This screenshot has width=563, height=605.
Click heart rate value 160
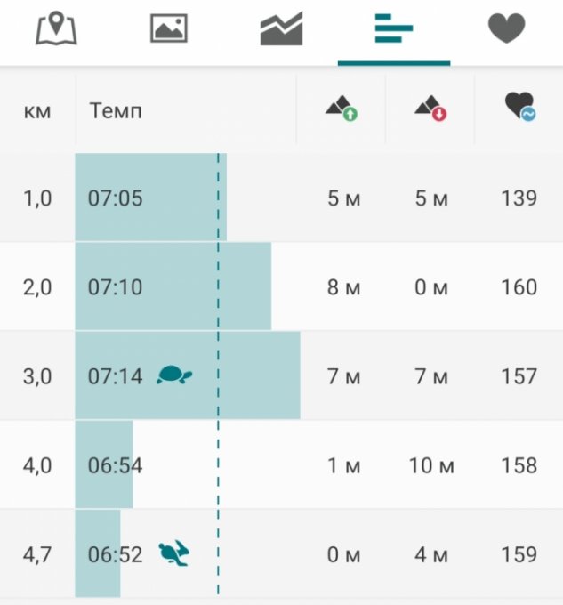point(519,287)
